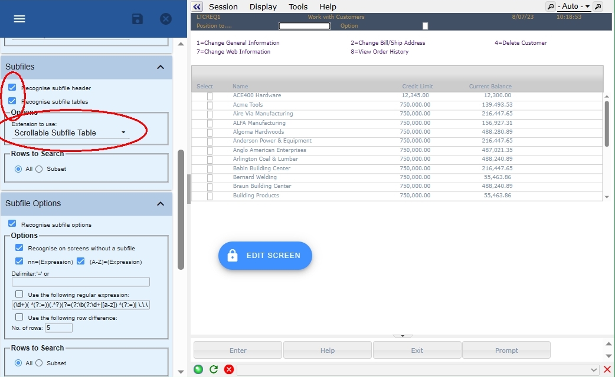Uncheck Recognise subfile options
This screenshot has width=615, height=377.
(12, 224)
